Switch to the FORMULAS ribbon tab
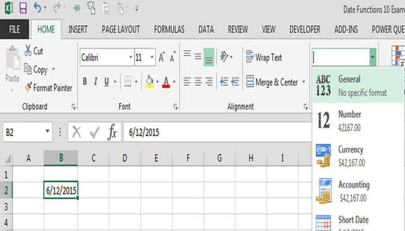Screen dimensions: 405x231 (x=169, y=29)
